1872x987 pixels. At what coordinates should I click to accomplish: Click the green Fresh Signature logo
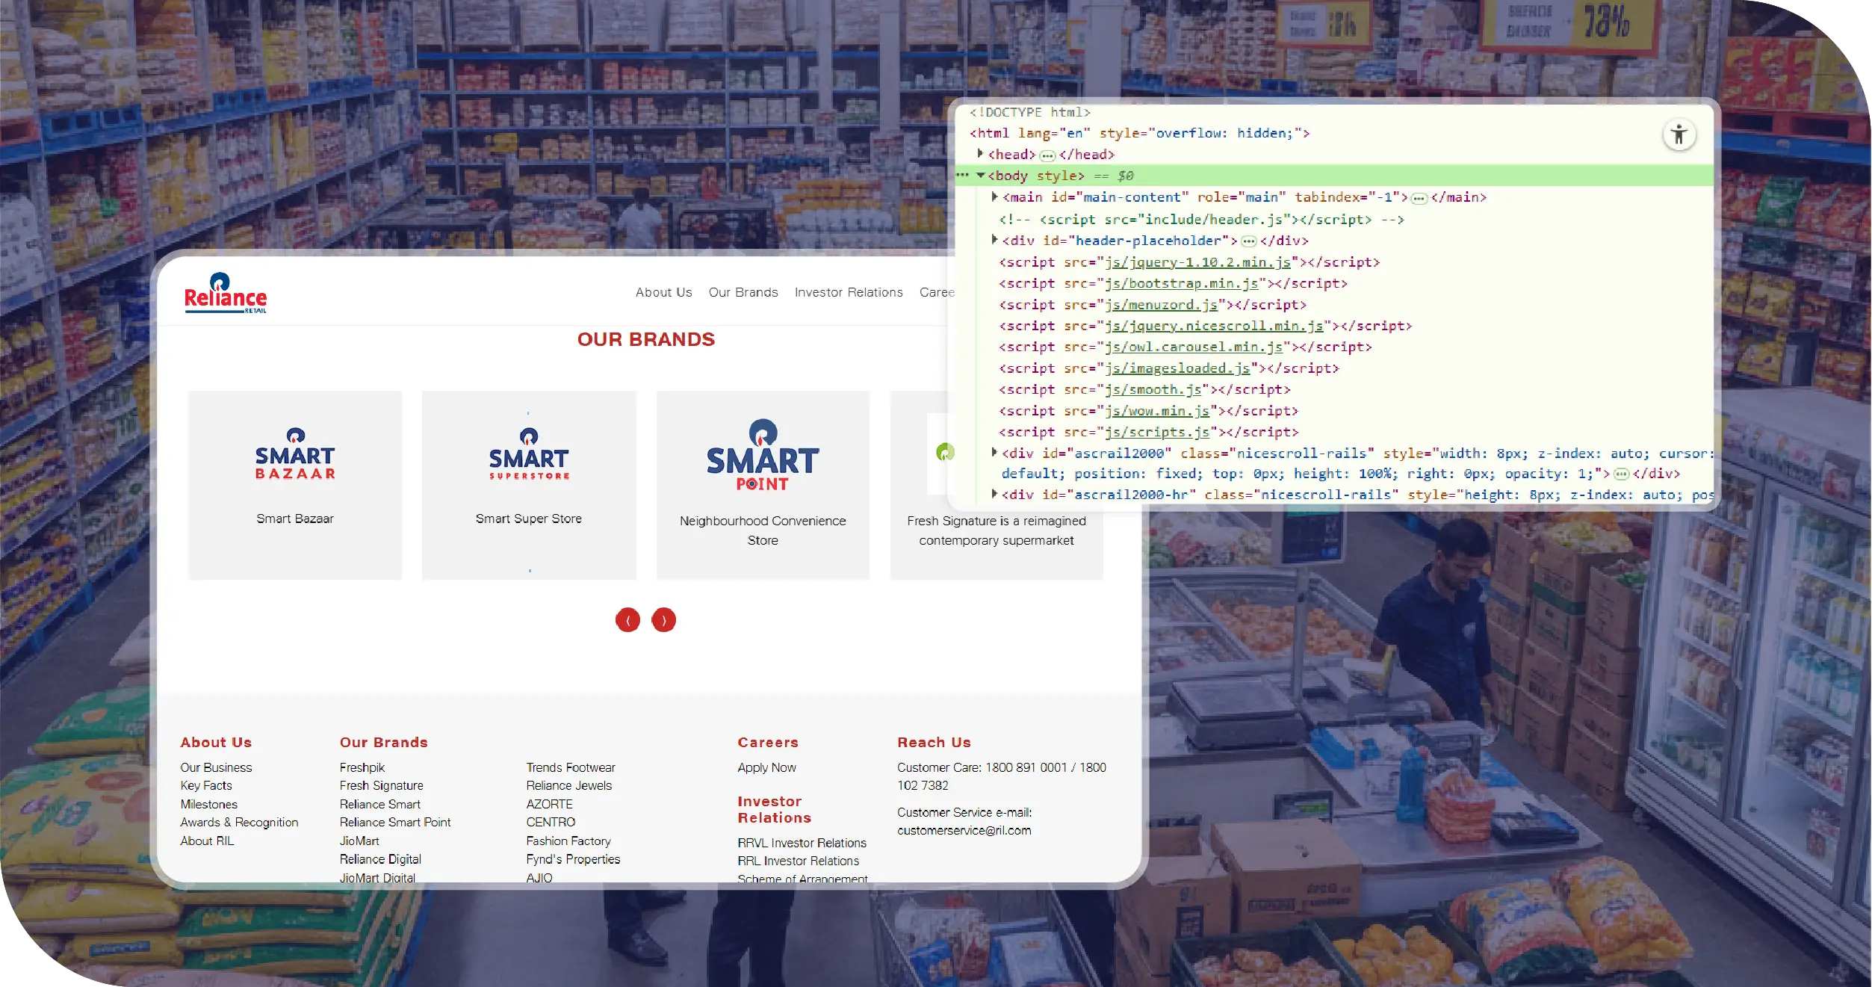[943, 452]
